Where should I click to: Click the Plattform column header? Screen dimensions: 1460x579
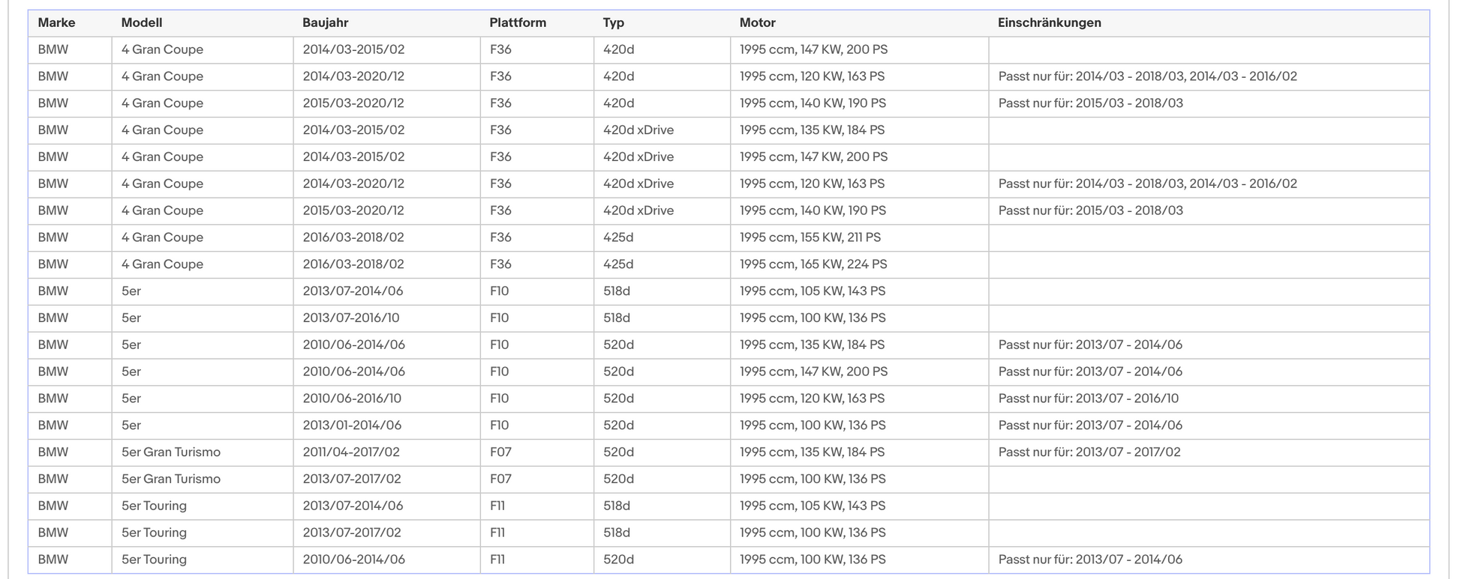coord(517,22)
